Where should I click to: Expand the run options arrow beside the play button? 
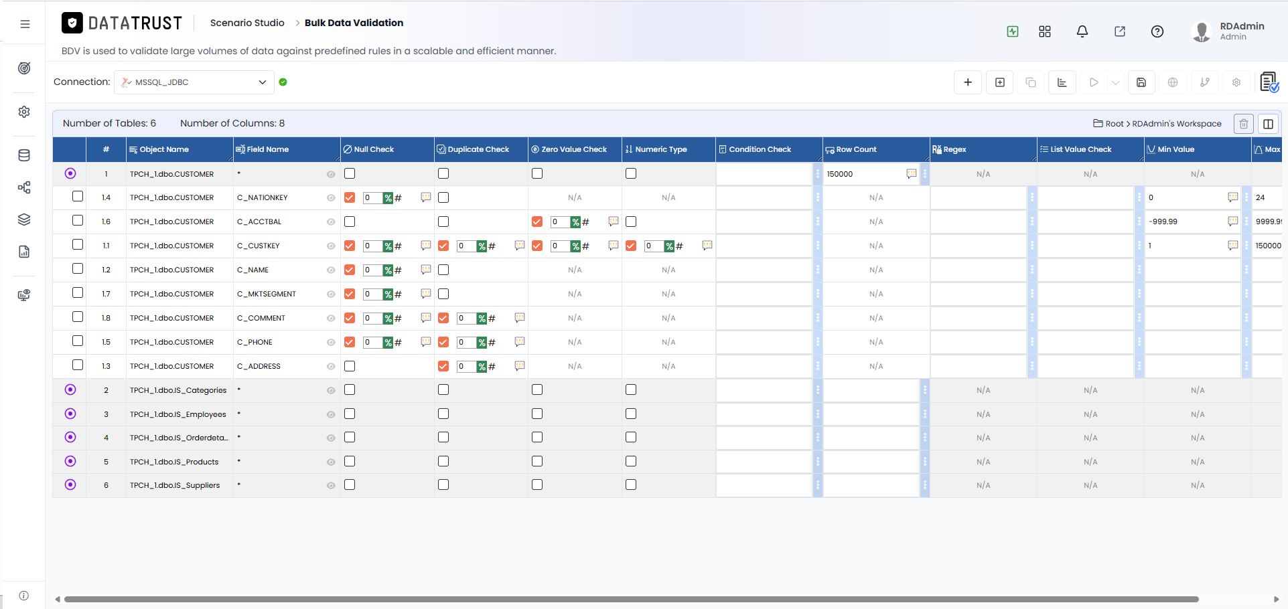[1115, 82]
